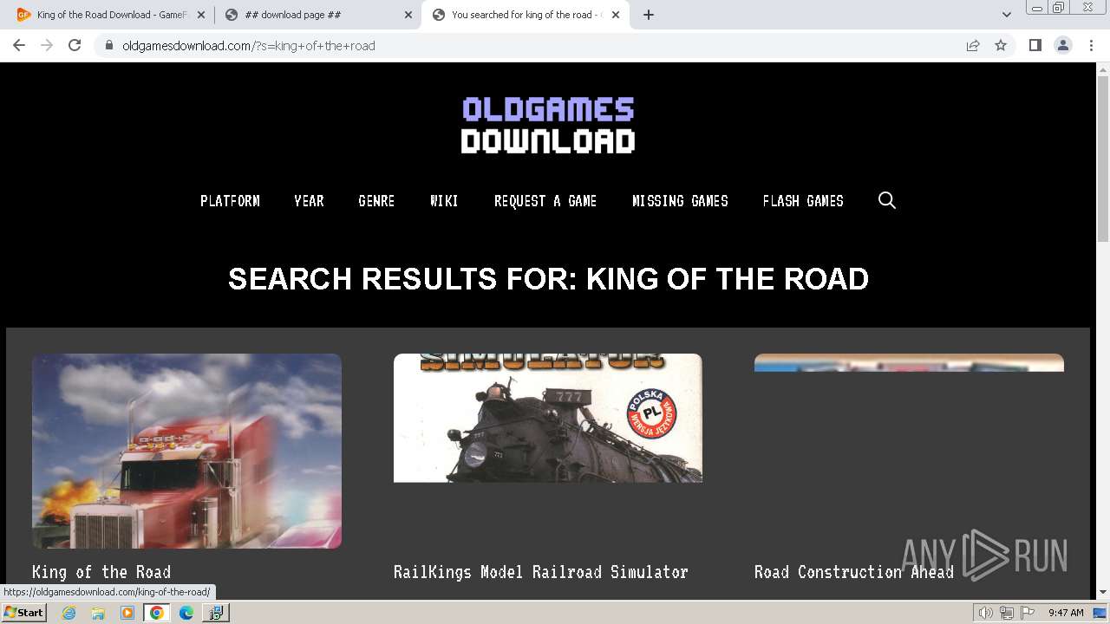
Task: Open the network icon in the tray
Action: coord(1006,613)
